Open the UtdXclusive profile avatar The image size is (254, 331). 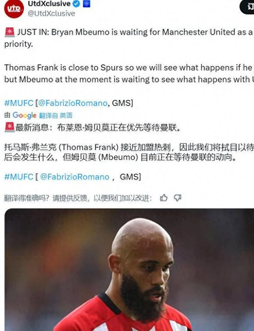pos(14,8)
